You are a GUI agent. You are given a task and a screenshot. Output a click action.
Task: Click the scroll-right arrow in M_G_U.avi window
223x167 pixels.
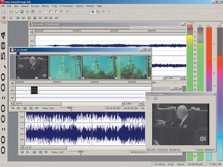tap(123, 104)
